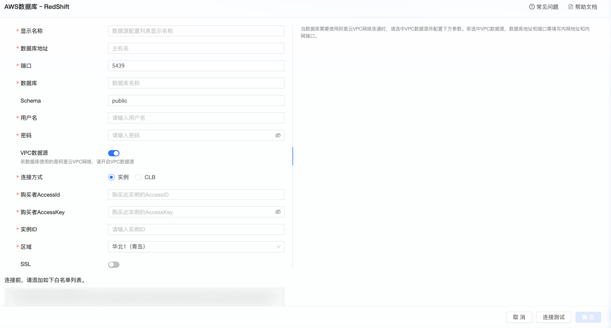Click the VPC explanation paragraph on right
Screen dimensions: 611x328
445,32
